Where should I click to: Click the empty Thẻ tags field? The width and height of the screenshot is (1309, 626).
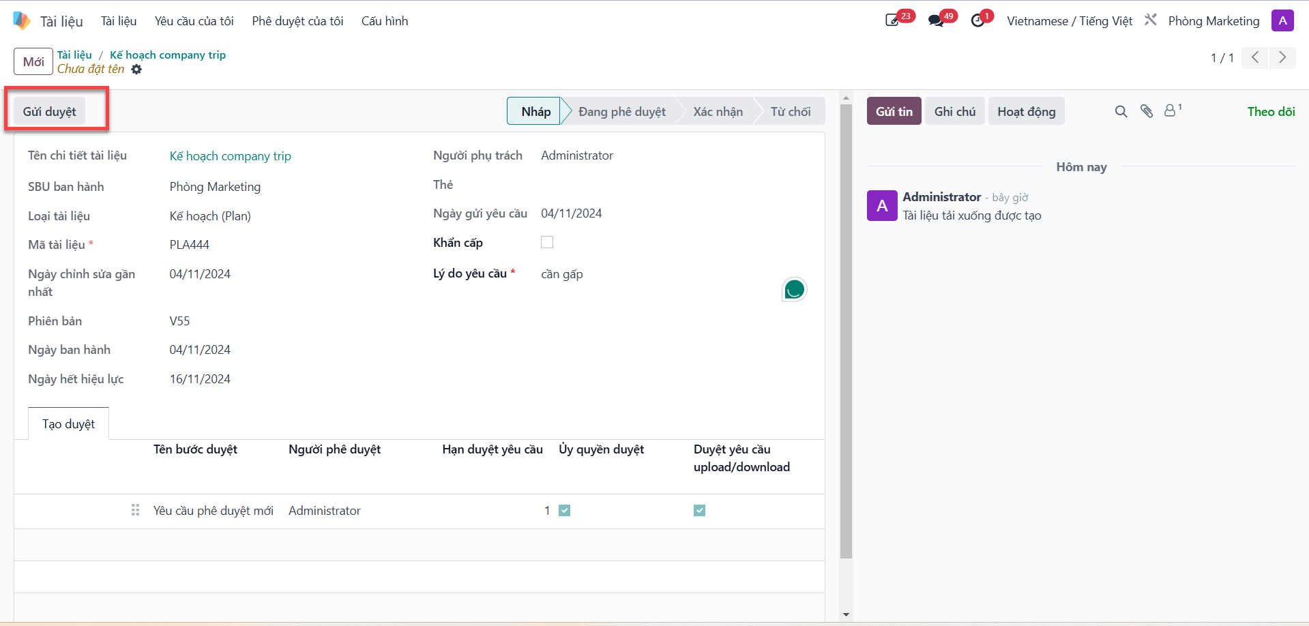click(x=675, y=185)
